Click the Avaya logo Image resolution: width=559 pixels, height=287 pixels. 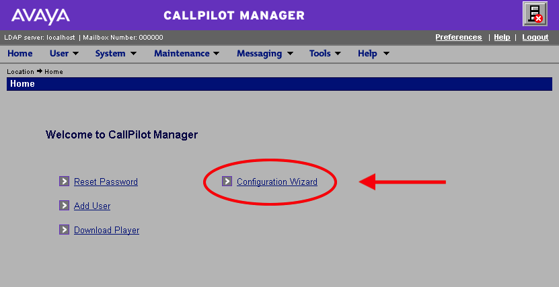(40, 16)
